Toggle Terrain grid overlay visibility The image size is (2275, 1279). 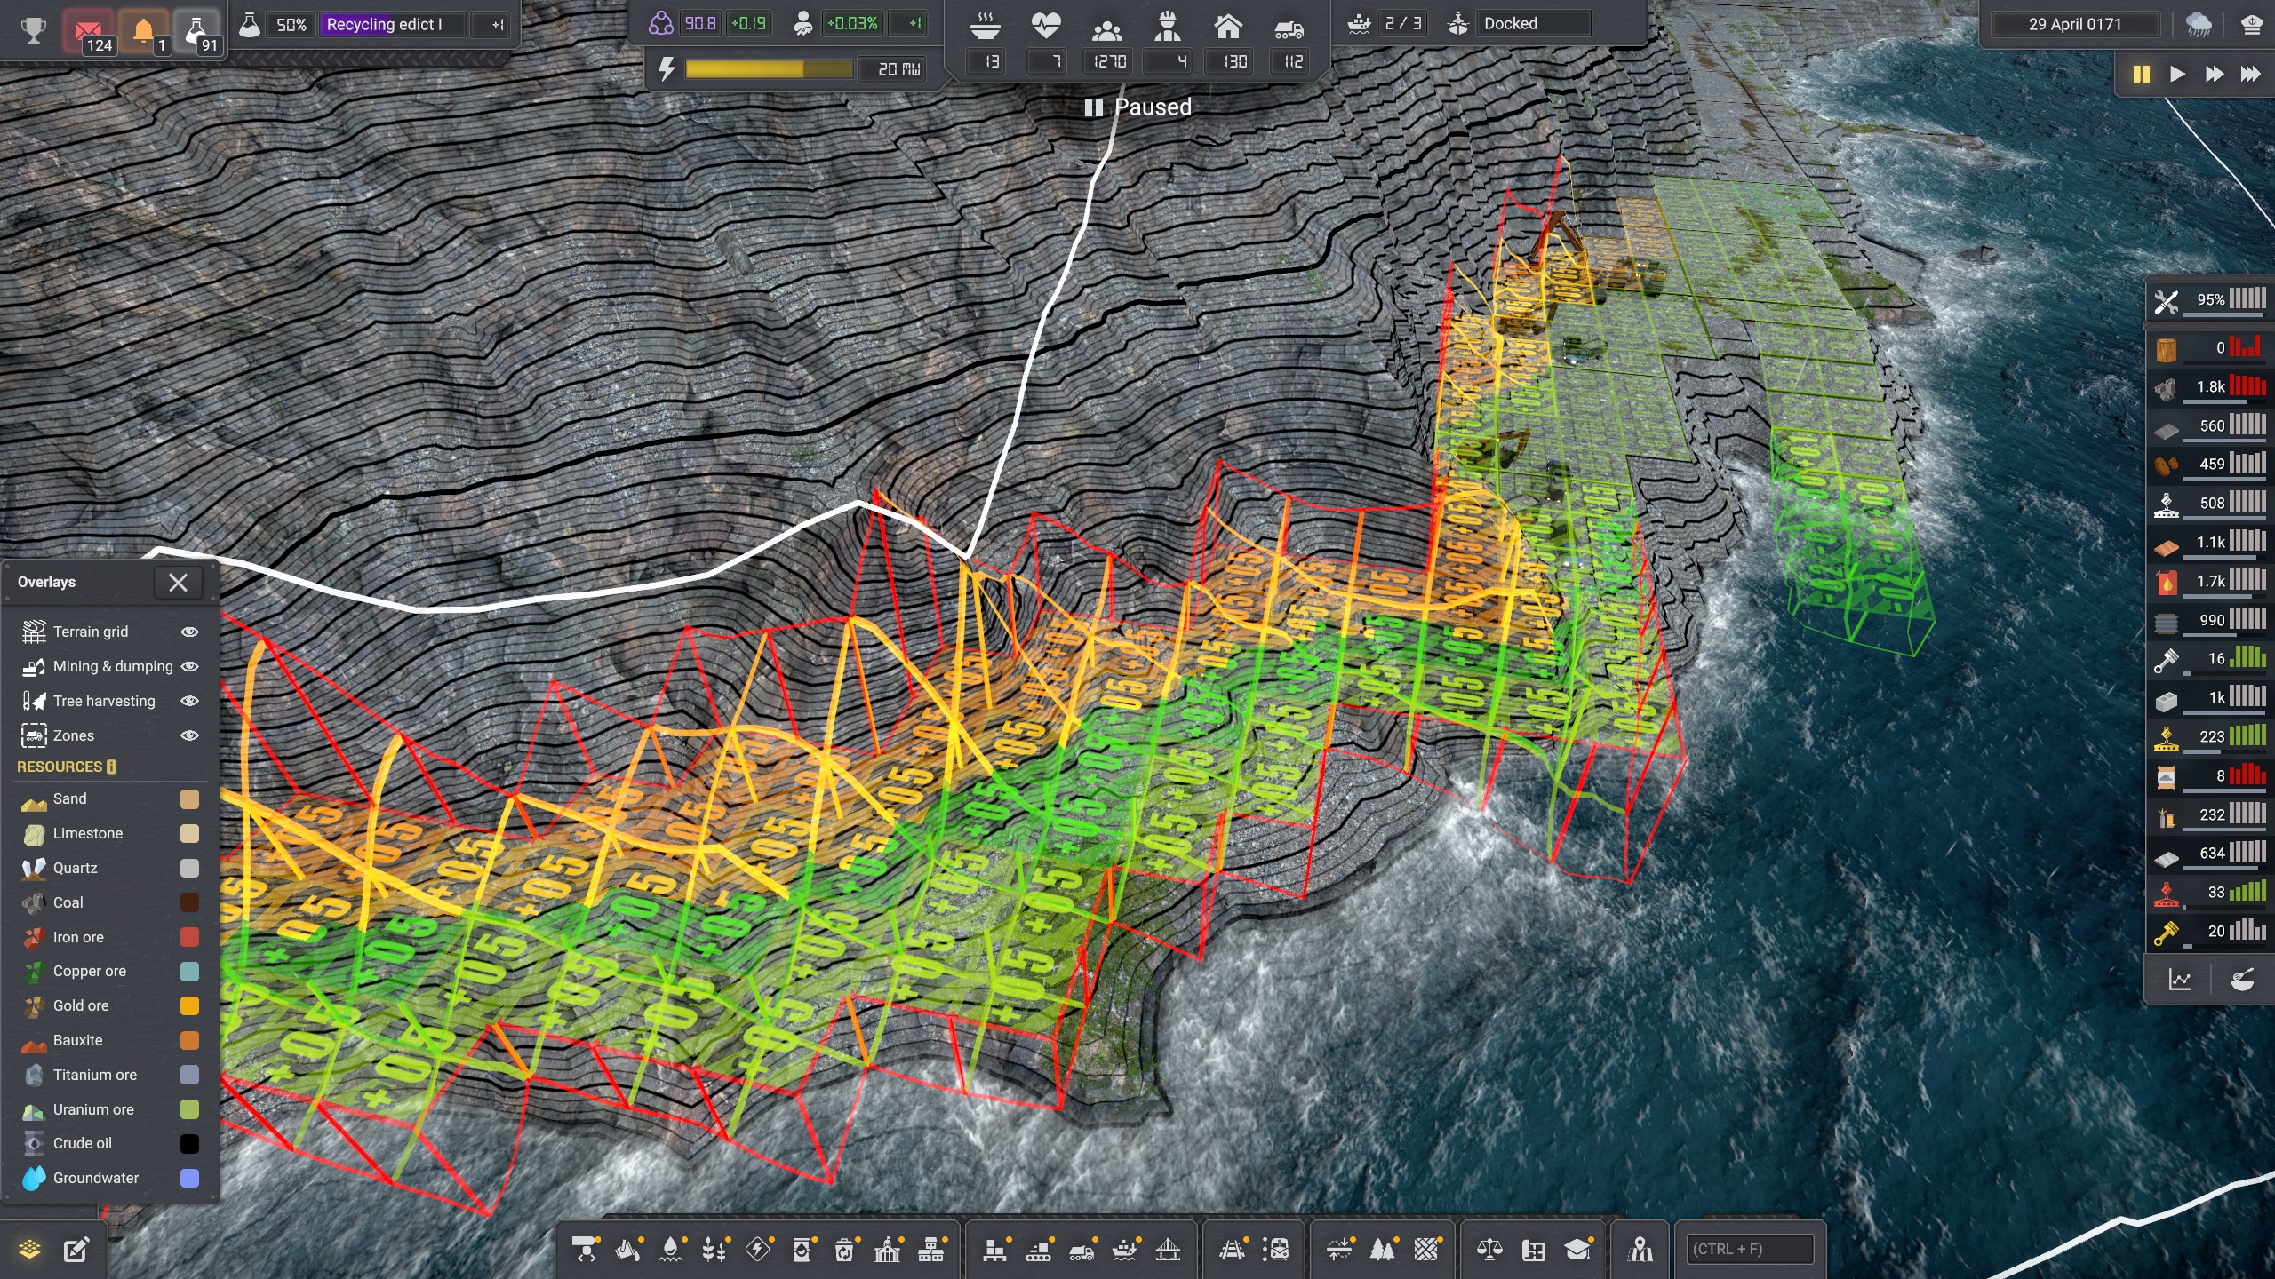coord(189,632)
